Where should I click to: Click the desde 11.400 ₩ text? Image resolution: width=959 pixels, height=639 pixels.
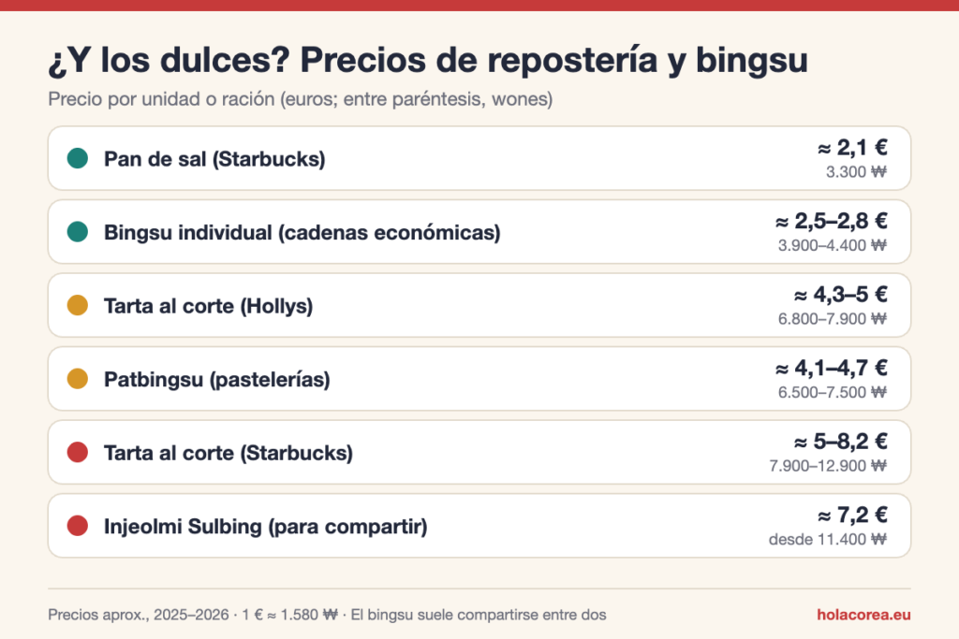[x=828, y=540]
